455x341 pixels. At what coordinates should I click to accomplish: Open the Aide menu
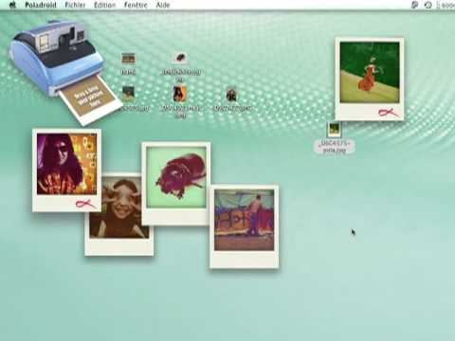[163, 5]
